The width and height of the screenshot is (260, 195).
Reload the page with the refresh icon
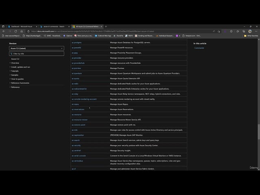click(x=15, y=31)
